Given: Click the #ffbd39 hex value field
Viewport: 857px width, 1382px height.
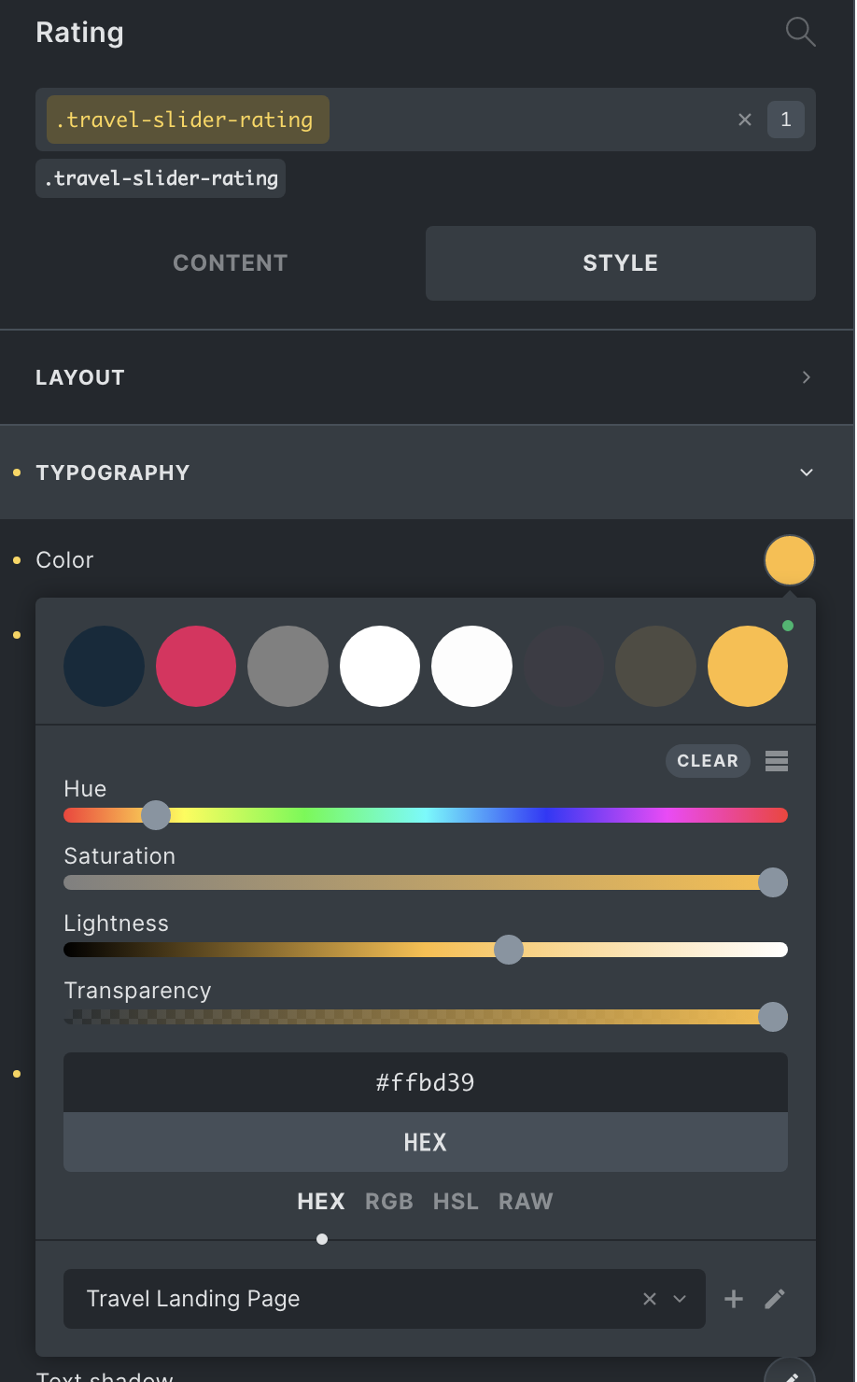Looking at the screenshot, I should pos(425,1083).
